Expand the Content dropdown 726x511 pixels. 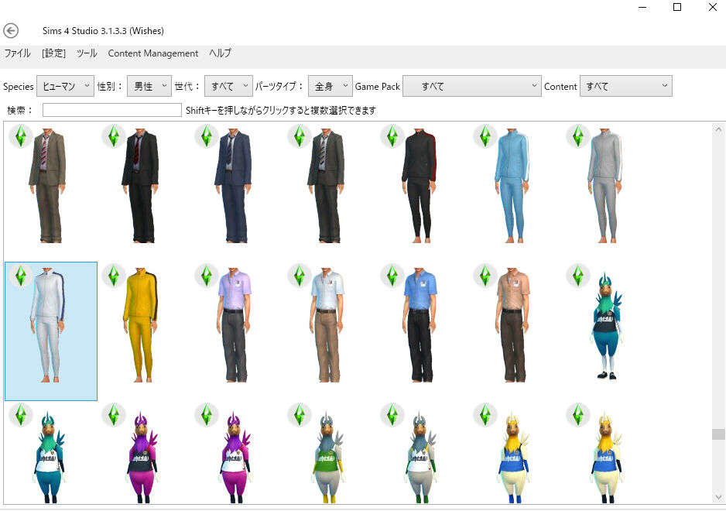[626, 86]
